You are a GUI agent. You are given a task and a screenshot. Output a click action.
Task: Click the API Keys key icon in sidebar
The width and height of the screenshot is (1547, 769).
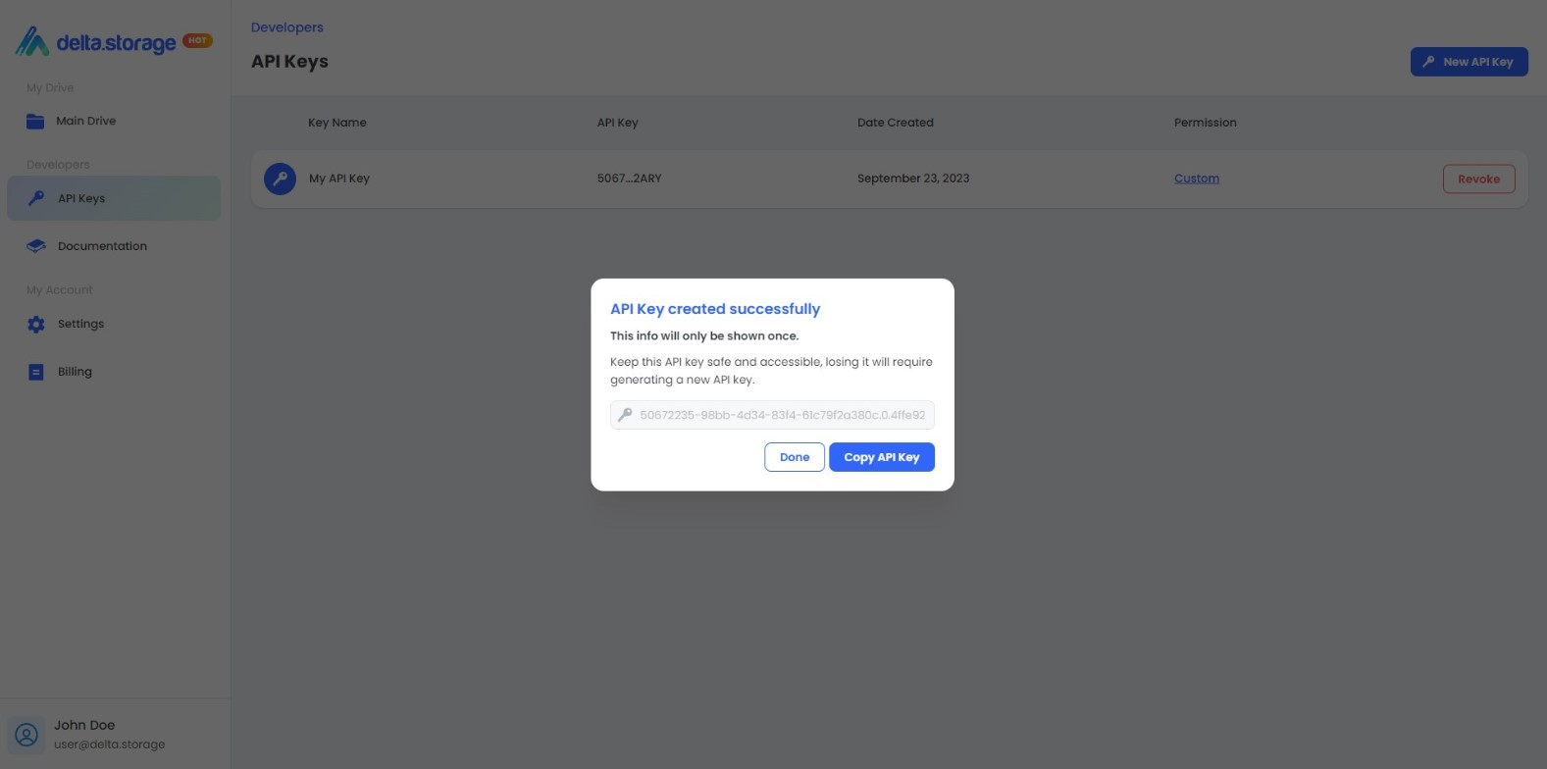pos(36,198)
